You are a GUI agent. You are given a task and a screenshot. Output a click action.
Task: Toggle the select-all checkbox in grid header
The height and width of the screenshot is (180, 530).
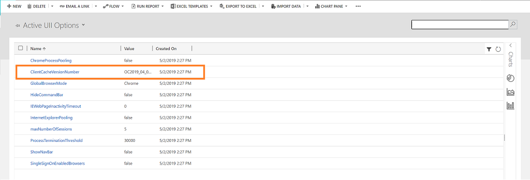click(x=20, y=48)
